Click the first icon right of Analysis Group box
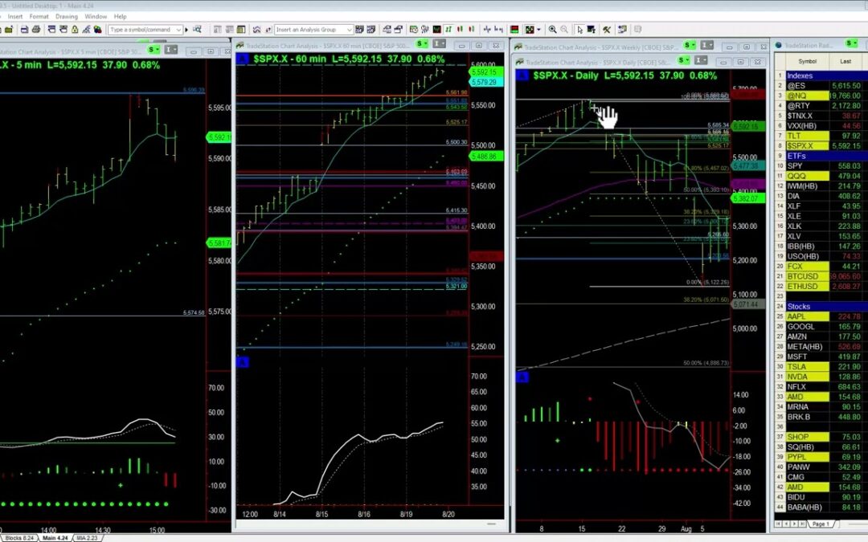This screenshot has height=542, width=868. coord(359,30)
